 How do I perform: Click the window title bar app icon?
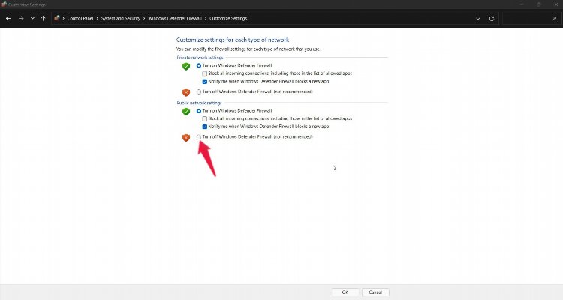4,4
